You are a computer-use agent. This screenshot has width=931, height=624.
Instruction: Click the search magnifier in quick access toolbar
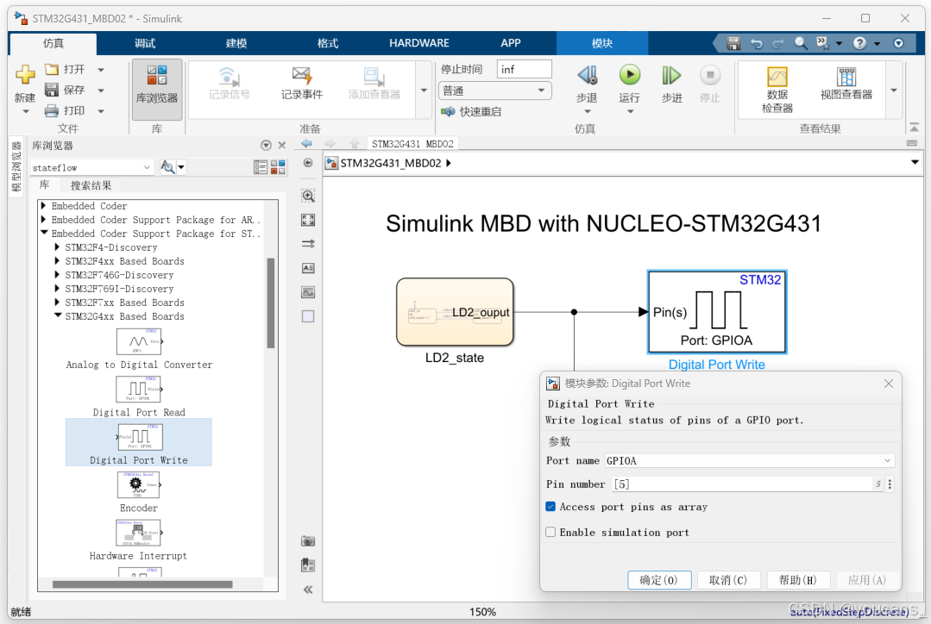click(x=801, y=43)
